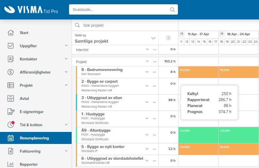Collapse the Projekt group

click(x=147, y=62)
